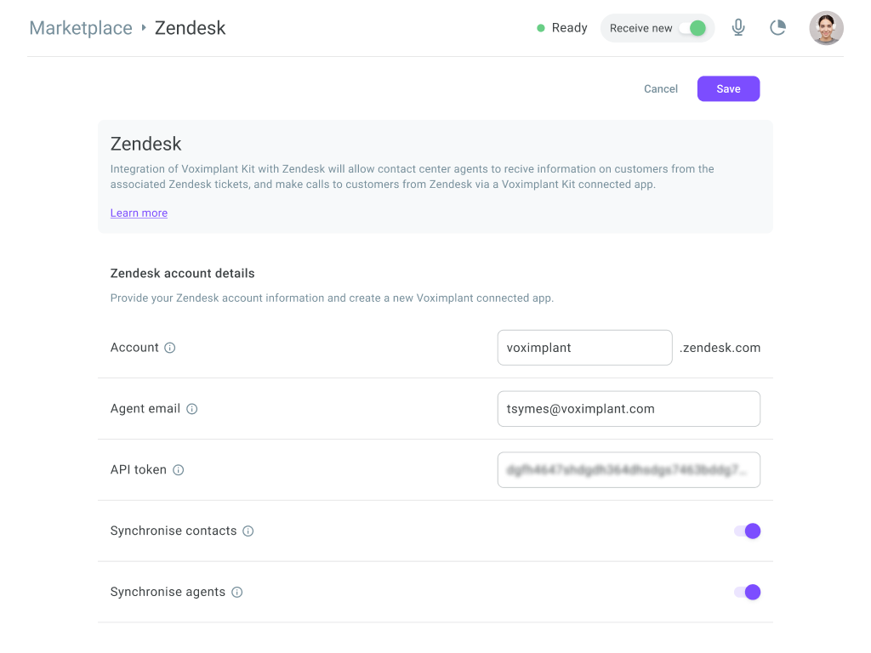Disable Synchronise contacts toggle
This screenshot has height=653, width=871.
747,531
